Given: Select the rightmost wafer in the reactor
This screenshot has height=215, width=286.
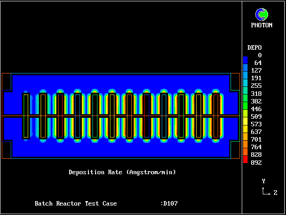Looking at the screenshot, I should tap(216, 116).
